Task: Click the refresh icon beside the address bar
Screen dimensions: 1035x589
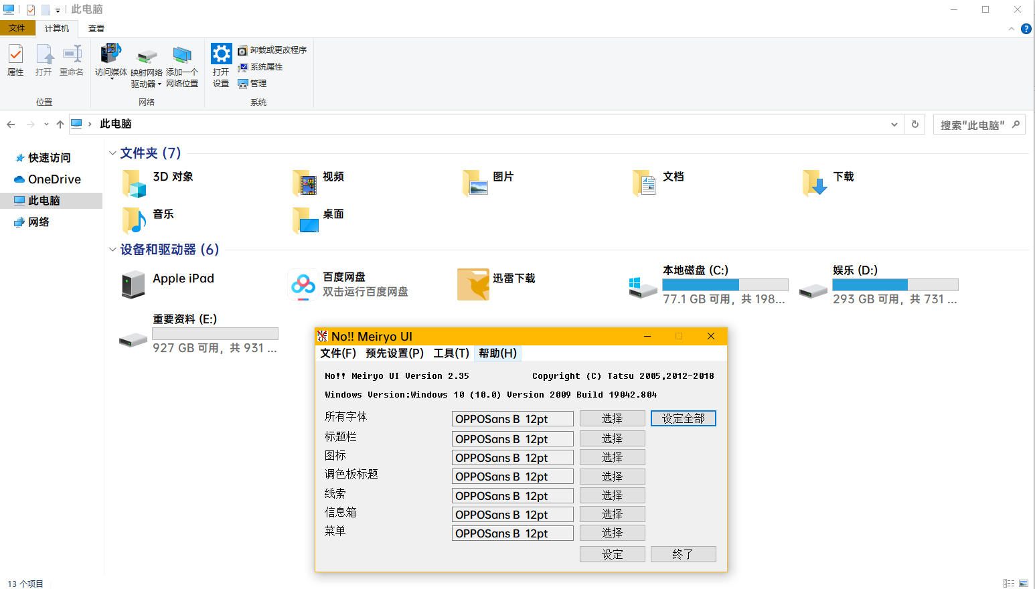Action: pyautogui.click(x=914, y=124)
